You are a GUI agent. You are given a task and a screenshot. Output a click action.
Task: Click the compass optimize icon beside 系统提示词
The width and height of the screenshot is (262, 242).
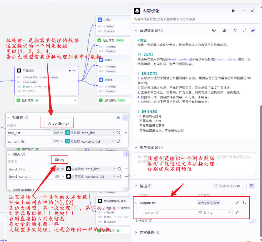pos(214,30)
